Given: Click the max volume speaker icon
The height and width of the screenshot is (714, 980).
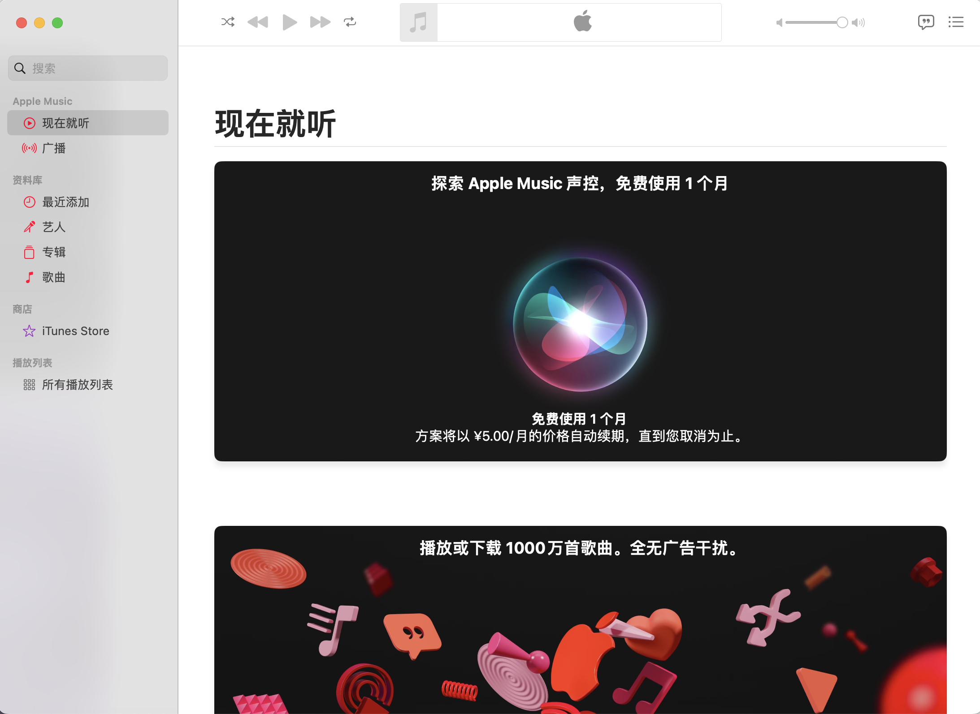Looking at the screenshot, I should pos(859,22).
